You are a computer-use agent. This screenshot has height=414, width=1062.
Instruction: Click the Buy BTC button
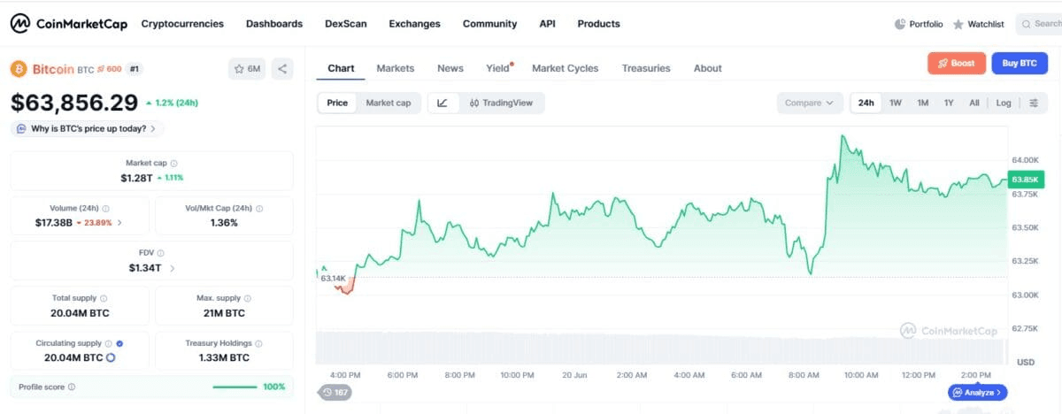tap(1020, 63)
